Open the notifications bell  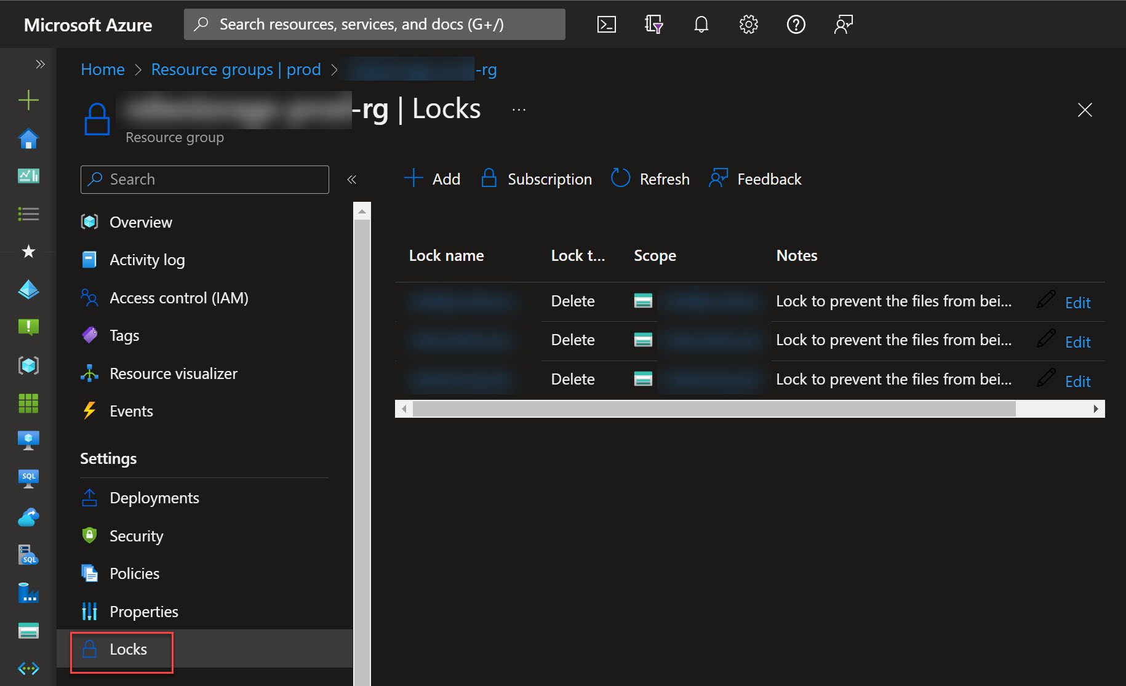(701, 25)
